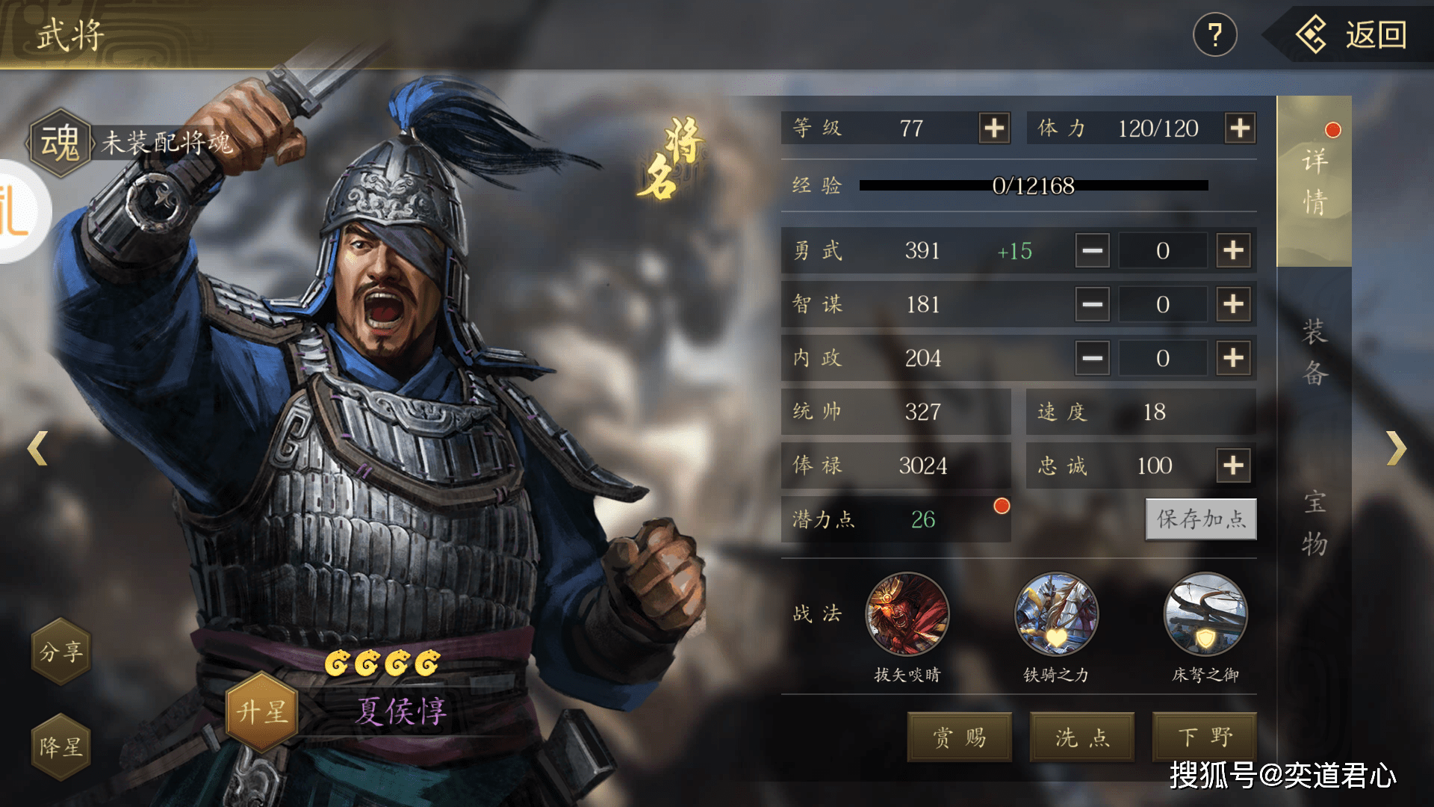Tap the 魂 general soul hexagon icon
The height and width of the screenshot is (807, 1434).
point(60,142)
